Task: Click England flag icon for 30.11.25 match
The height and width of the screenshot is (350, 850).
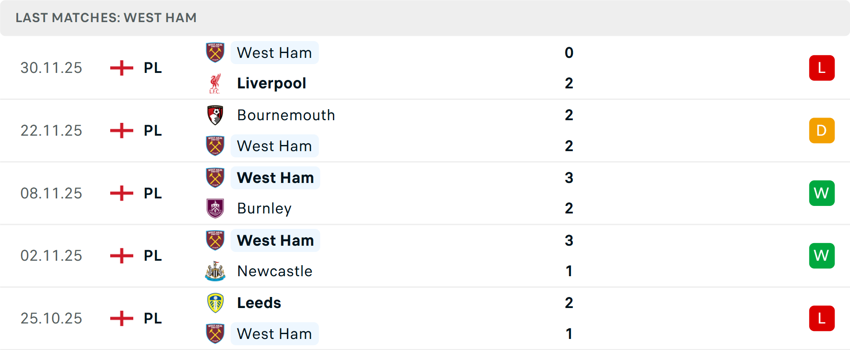Action: click(122, 68)
